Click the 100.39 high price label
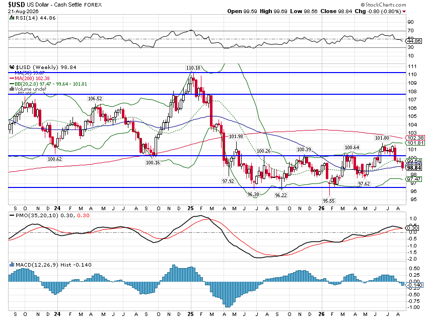The width and height of the screenshot is (428, 319). [304, 149]
